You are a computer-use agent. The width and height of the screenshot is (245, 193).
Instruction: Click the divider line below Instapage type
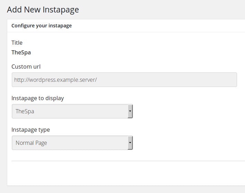pyautogui.click(x=128, y=161)
